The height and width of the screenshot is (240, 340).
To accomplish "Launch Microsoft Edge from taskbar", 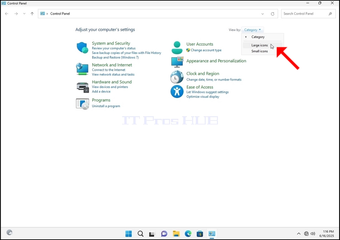I will (x=188, y=234).
